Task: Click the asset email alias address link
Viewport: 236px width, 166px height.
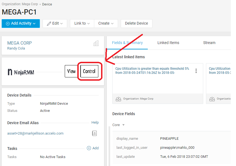Action: click(35, 133)
